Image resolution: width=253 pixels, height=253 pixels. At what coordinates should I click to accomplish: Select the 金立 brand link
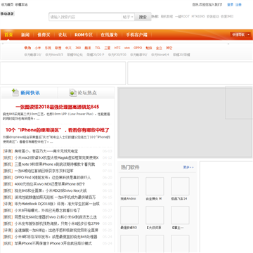click(x=159, y=48)
